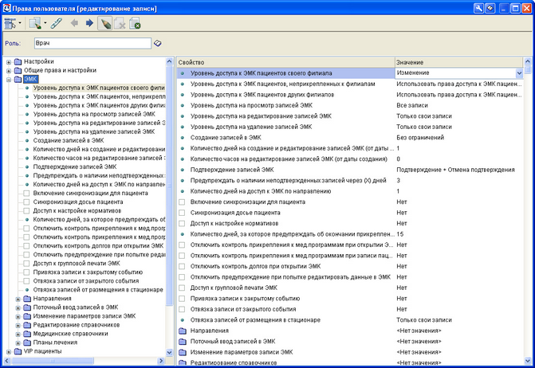Select Отвязка записей от размещения row in table

click(350, 320)
